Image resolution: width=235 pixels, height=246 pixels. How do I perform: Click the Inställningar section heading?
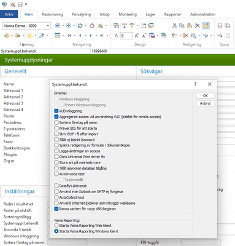pyautogui.click(x=20, y=191)
